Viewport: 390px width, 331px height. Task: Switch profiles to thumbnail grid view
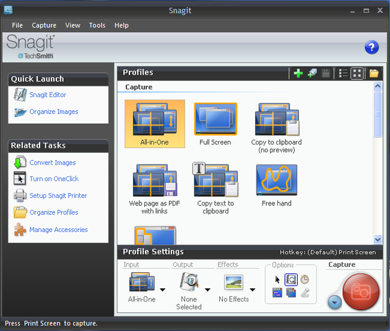coord(357,73)
